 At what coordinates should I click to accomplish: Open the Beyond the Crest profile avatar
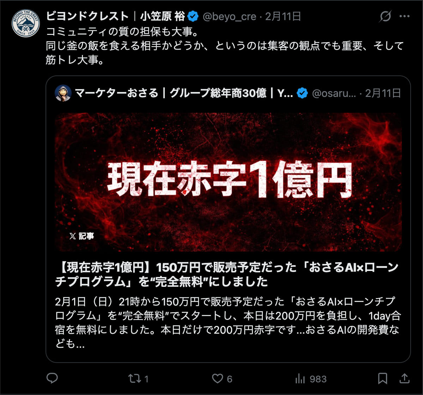click(26, 23)
